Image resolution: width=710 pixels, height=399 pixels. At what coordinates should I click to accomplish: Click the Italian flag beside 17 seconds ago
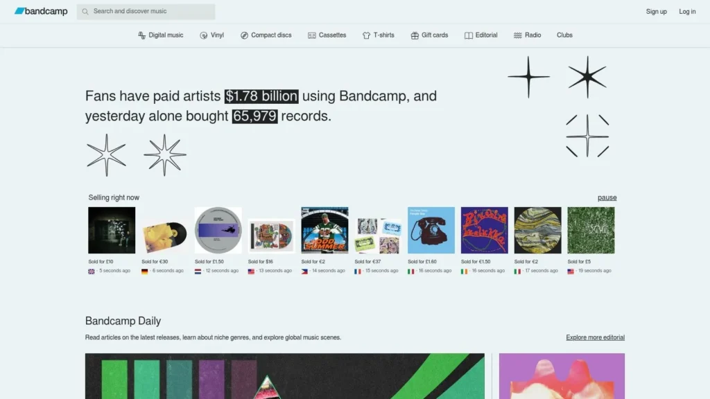click(517, 272)
